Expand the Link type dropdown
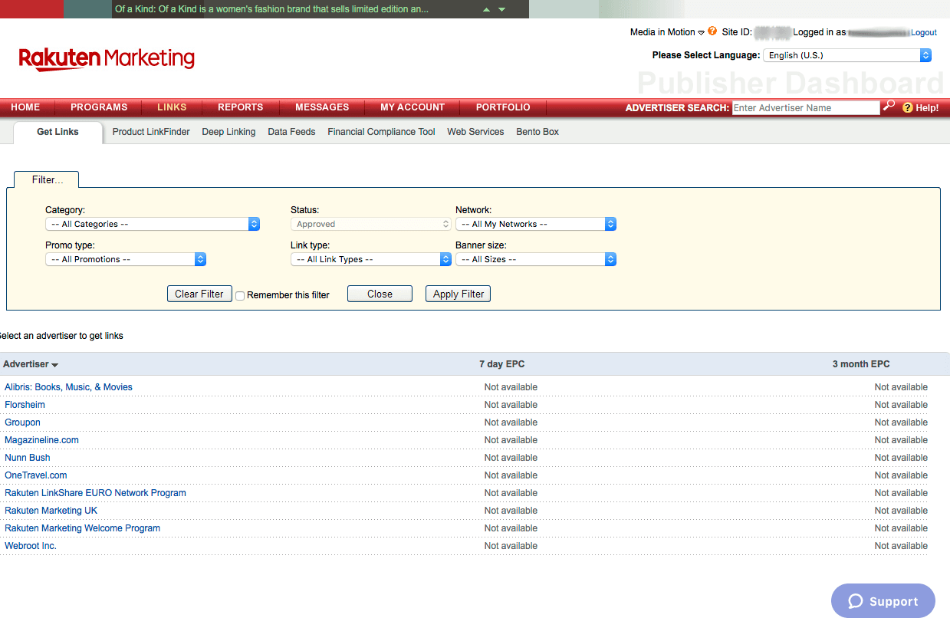This screenshot has height=618, width=950. point(370,259)
